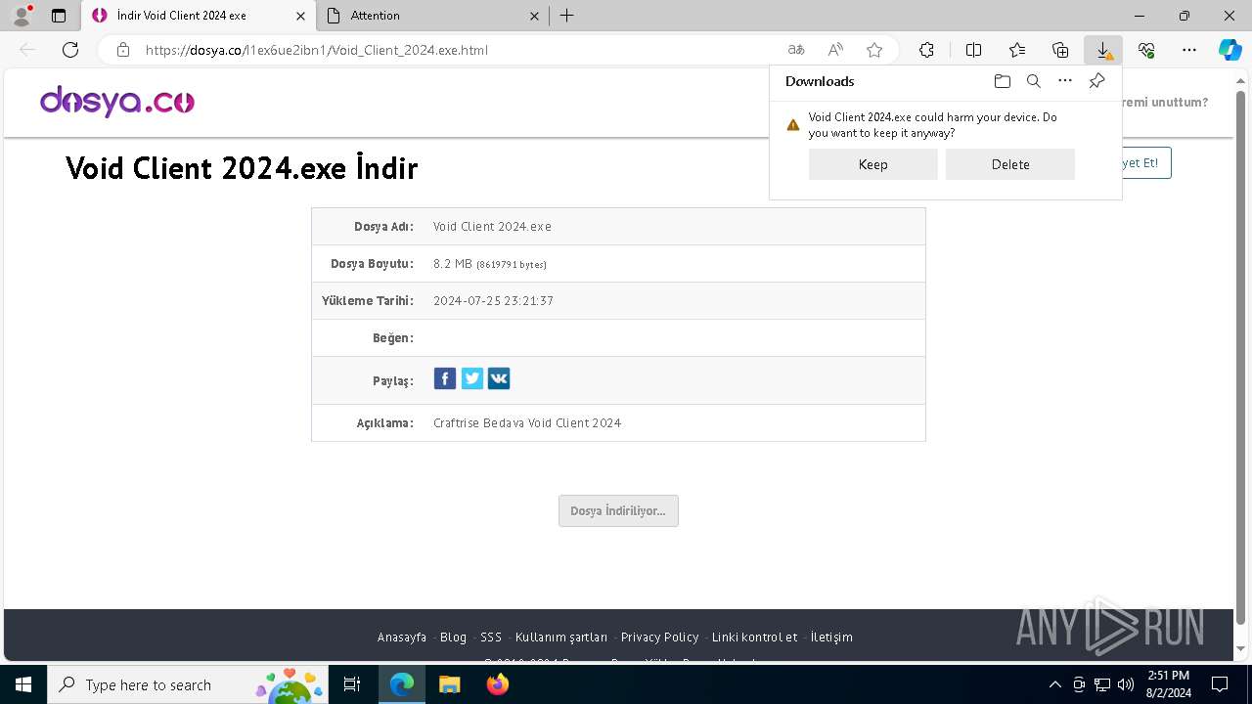
Task: Open the Copilot sidebar
Action: (1230, 50)
